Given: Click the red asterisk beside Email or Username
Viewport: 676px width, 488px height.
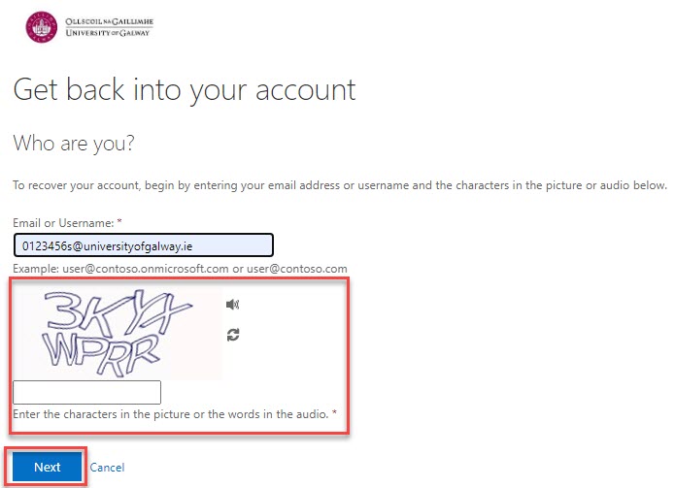Looking at the screenshot, I should click(x=119, y=222).
